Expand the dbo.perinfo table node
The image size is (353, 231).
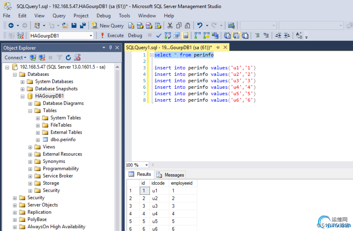(x=38, y=140)
